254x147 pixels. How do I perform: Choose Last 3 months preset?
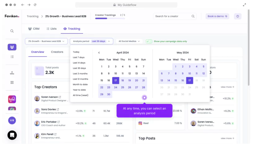click(80, 74)
